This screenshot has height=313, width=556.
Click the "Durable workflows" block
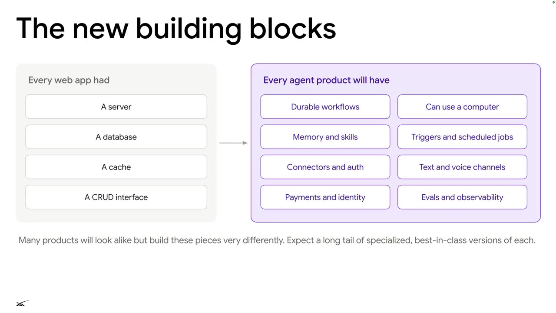tap(325, 107)
